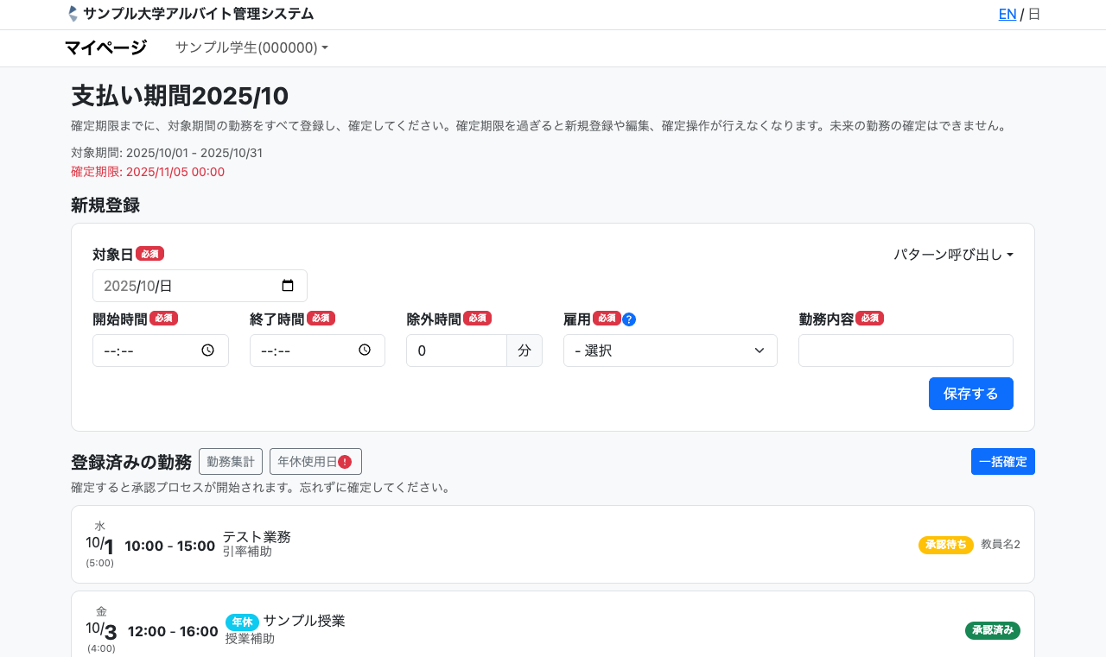Expand the 雇用 selection dropdown

(670, 351)
